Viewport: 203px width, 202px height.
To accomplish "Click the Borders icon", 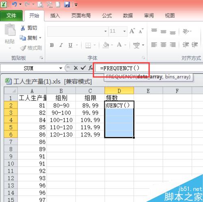I will tap(88, 45).
